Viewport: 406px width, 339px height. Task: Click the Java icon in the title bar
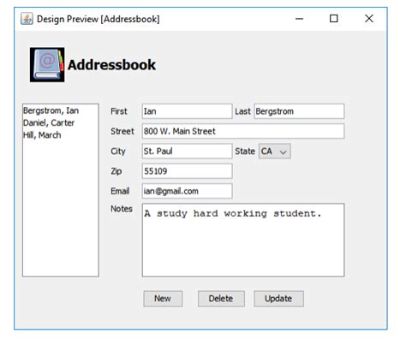27,19
